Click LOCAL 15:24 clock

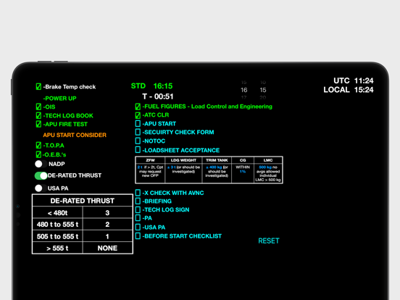[x=349, y=90]
